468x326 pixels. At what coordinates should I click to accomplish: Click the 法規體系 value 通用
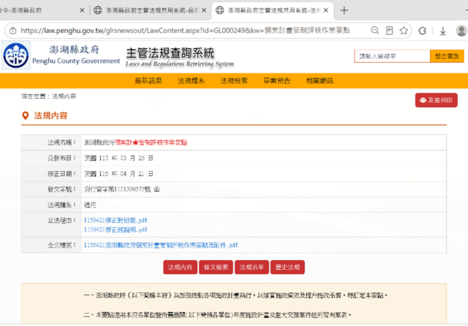point(90,204)
